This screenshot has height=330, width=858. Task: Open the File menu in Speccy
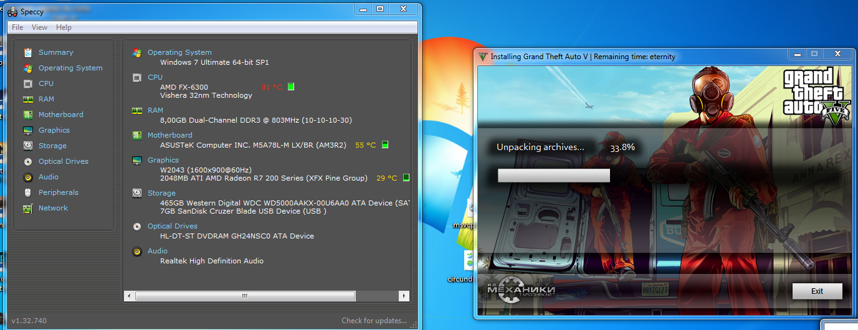point(17,27)
